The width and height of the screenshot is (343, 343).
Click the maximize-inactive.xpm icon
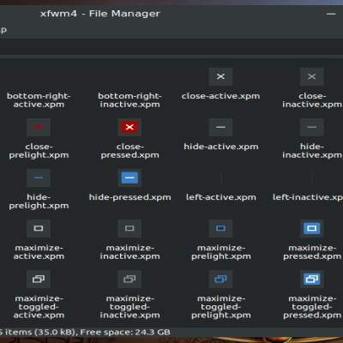(129, 228)
